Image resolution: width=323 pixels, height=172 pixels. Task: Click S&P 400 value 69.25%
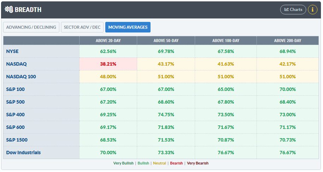[108, 115]
